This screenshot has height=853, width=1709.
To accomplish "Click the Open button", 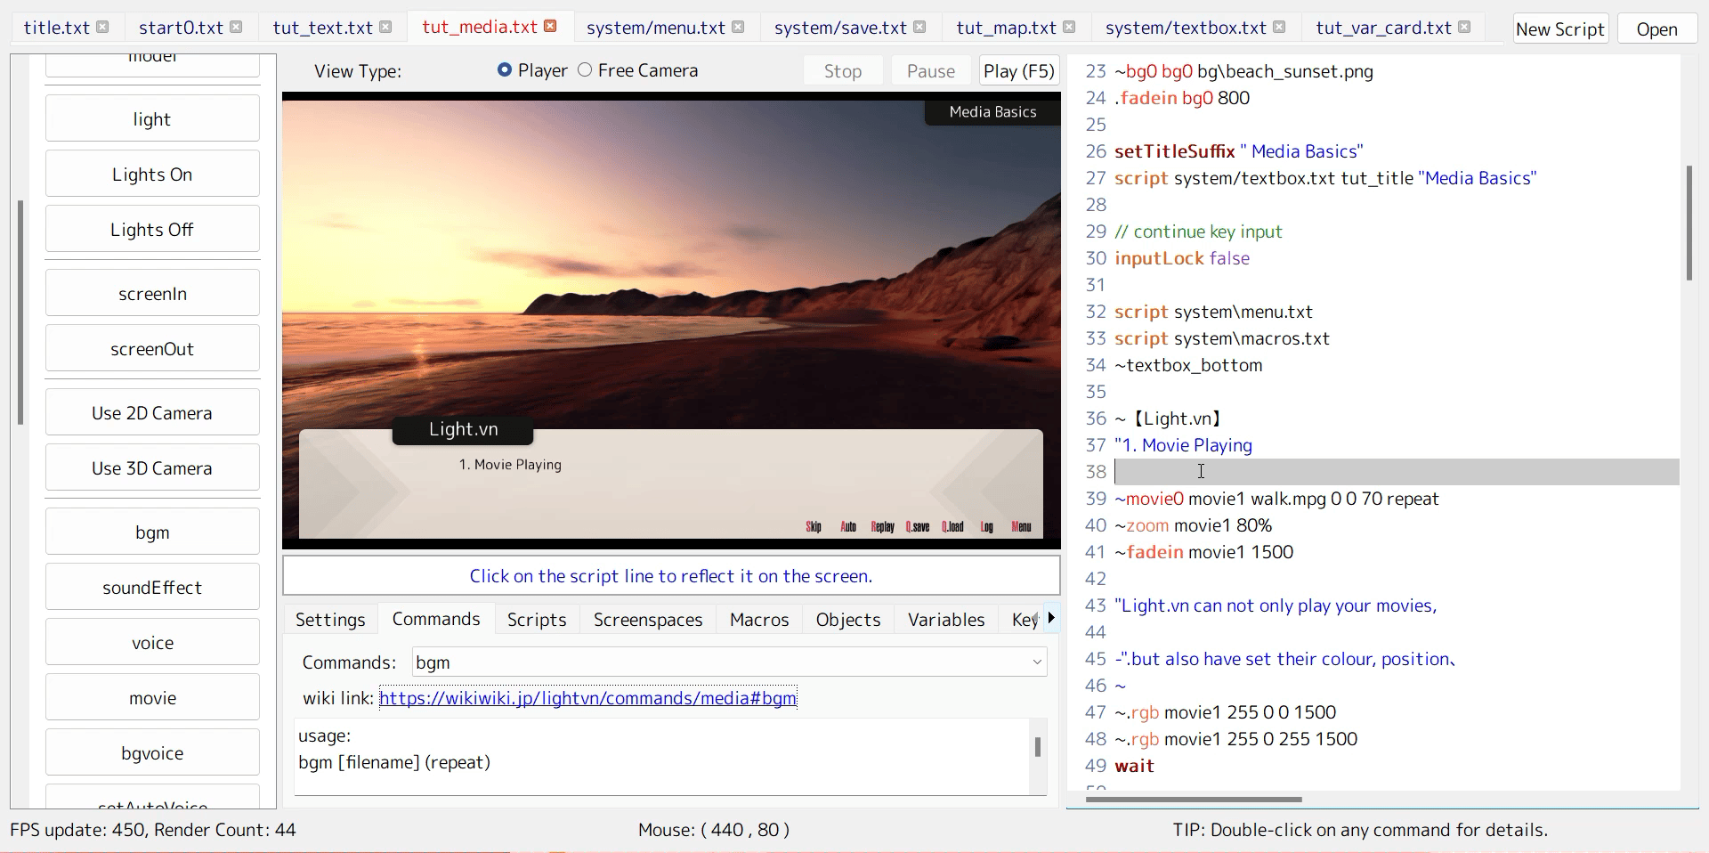I will pos(1656,29).
